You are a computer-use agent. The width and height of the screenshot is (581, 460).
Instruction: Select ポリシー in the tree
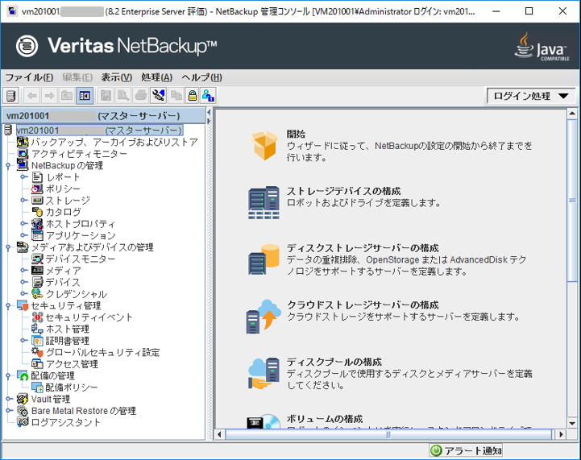coord(62,189)
